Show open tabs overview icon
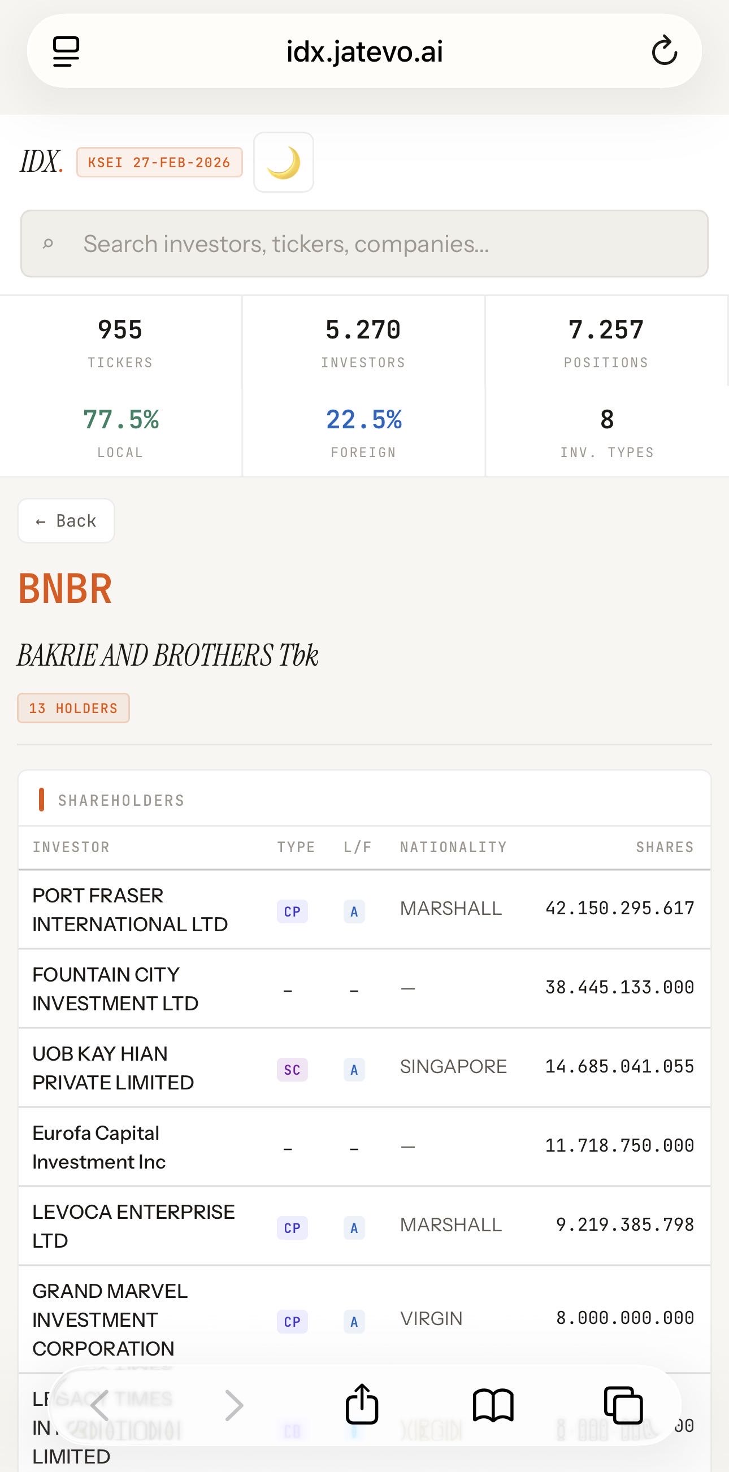 623,1405
